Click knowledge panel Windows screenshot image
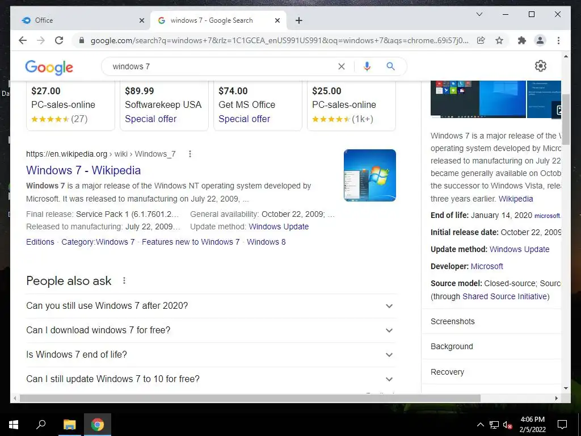This screenshot has width=581, height=436. click(x=478, y=99)
